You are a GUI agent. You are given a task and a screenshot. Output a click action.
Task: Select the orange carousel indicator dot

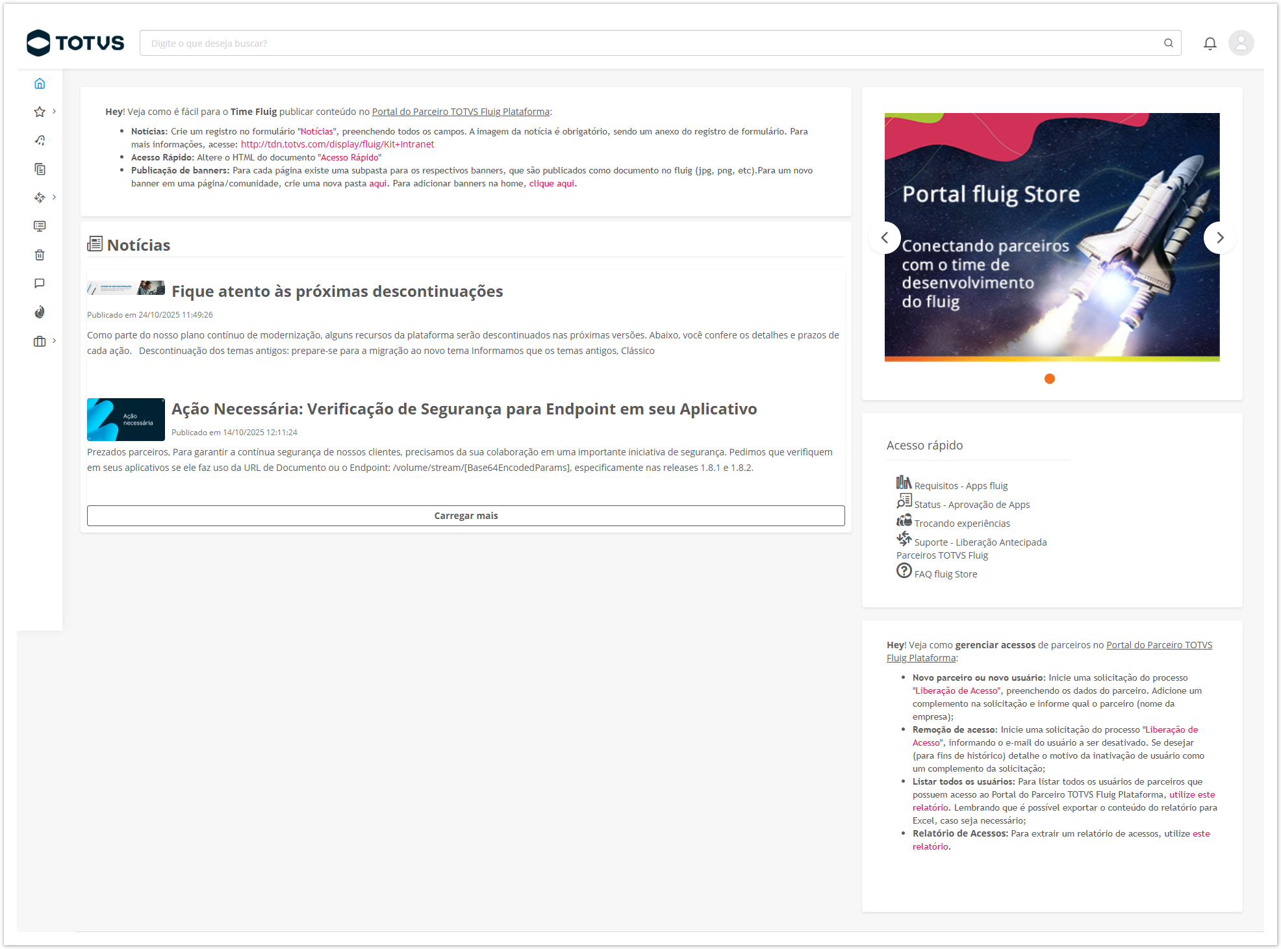pyautogui.click(x=1050, y=379)
